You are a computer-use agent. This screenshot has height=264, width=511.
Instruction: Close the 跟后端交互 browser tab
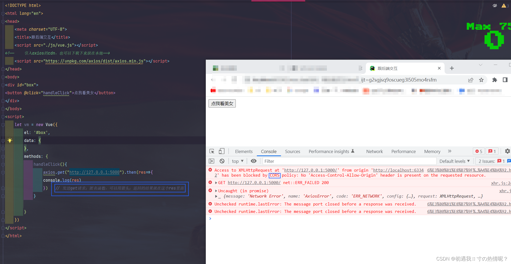pyautogui.click(x=439, y=68)
